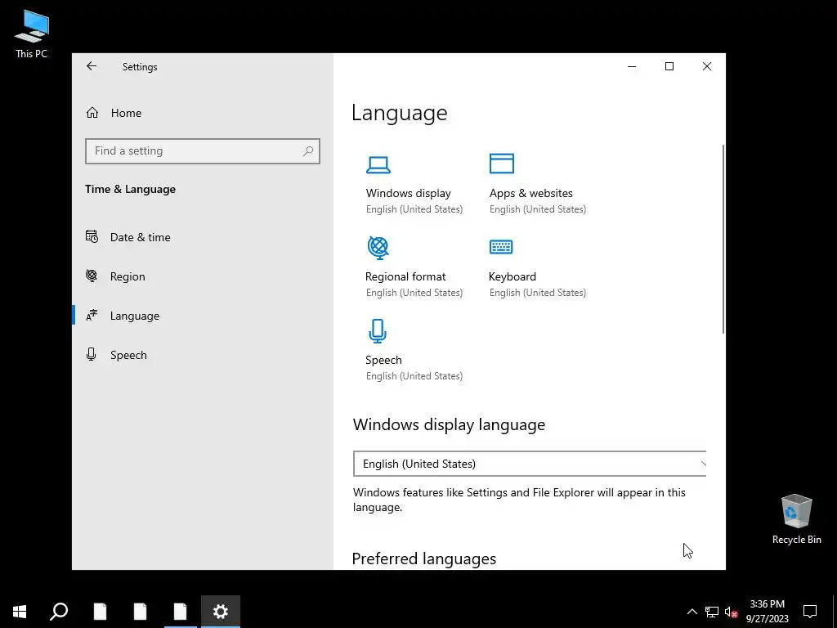Minimize the Settings window
Screen dimensions: 837x628
click(632, 66)
